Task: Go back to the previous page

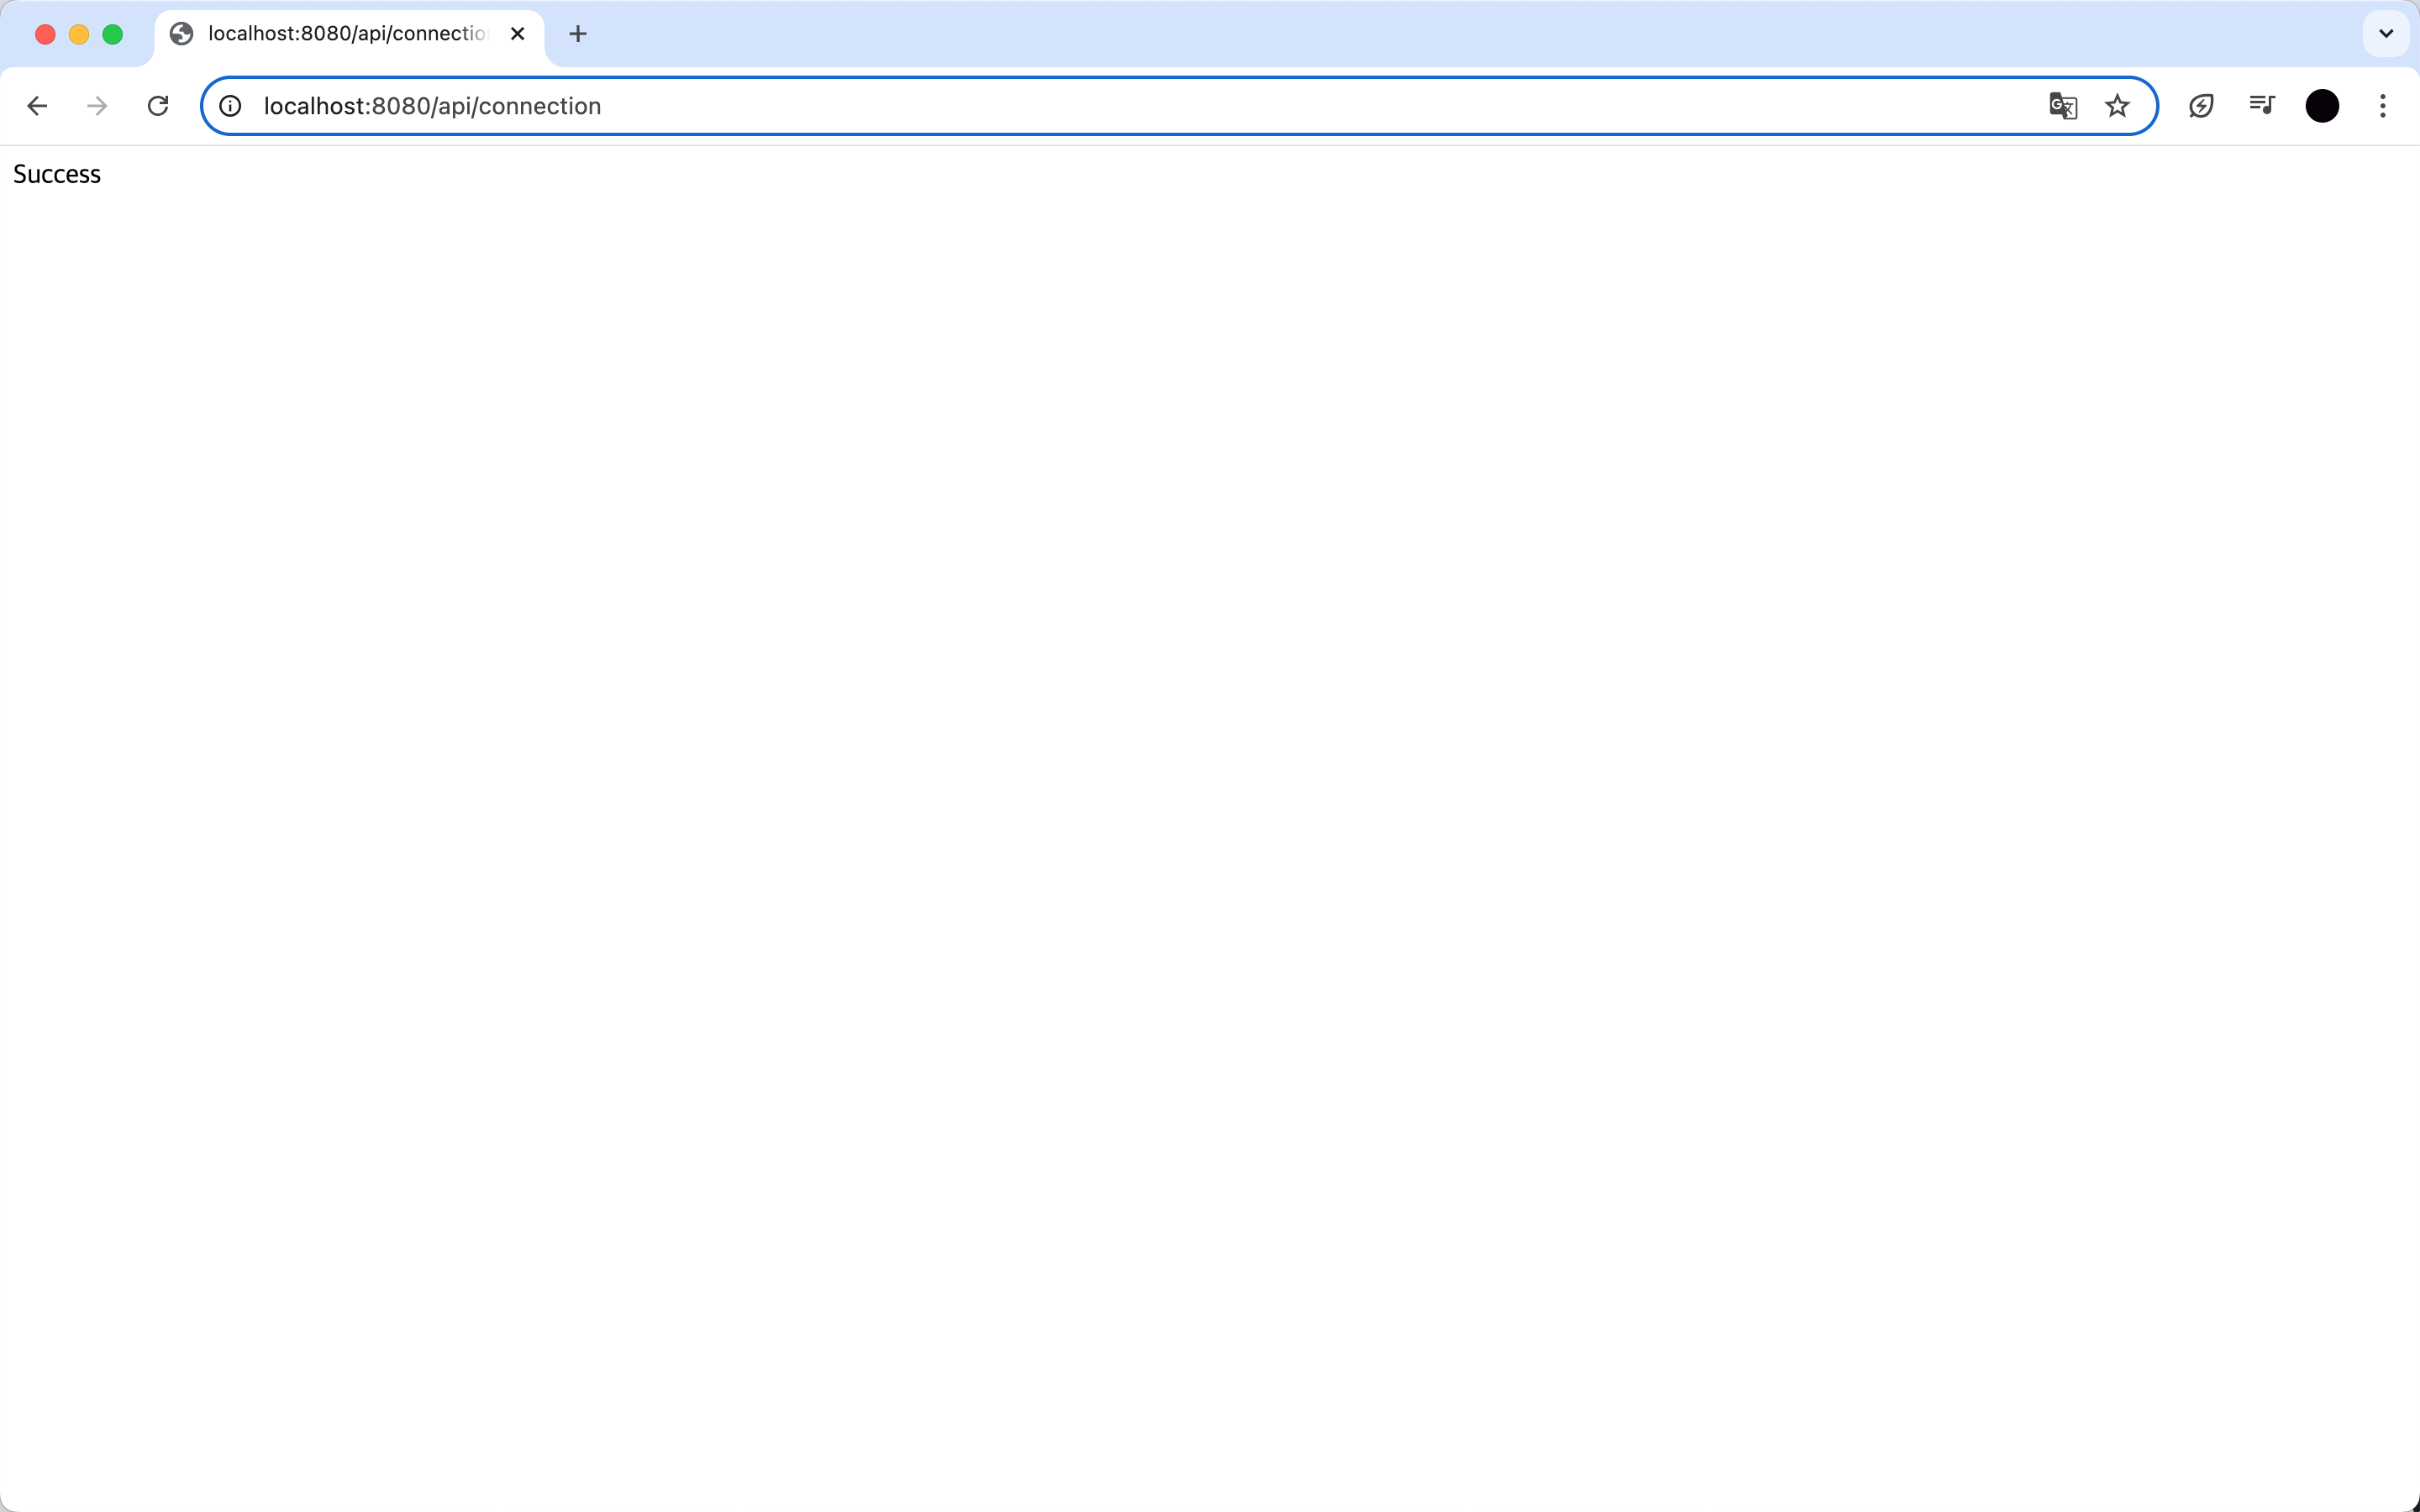Action: point(37,106)
